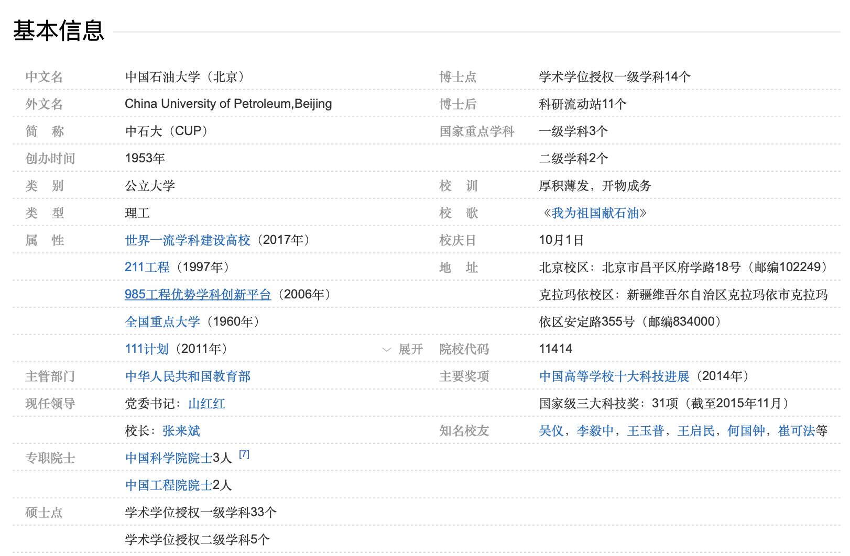
Task: Select founding year 1953年
Action: (x=145, y=158)
